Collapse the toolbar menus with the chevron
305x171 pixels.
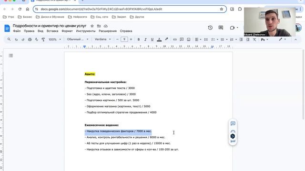[x=295, y=39]
